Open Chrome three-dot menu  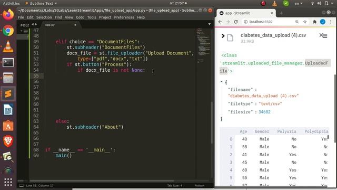coord(331,22)
